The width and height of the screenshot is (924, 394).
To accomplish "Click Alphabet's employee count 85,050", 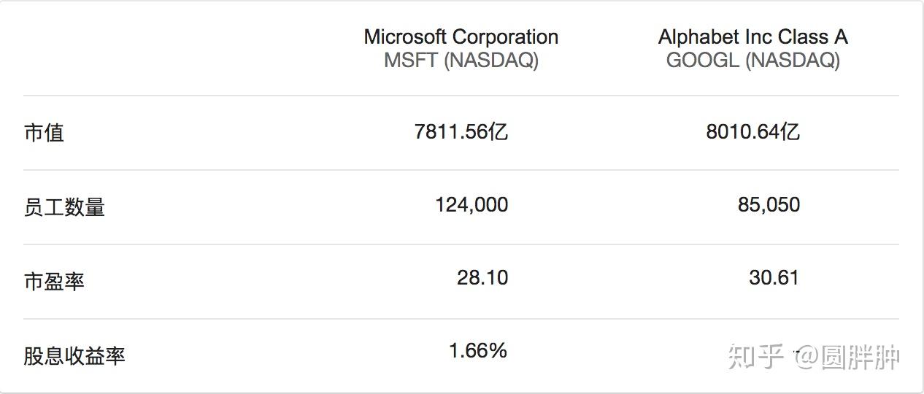I will coord(769,204).
